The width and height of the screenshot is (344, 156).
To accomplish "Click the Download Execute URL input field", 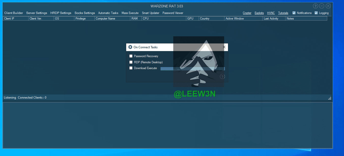I will [192, 69].
